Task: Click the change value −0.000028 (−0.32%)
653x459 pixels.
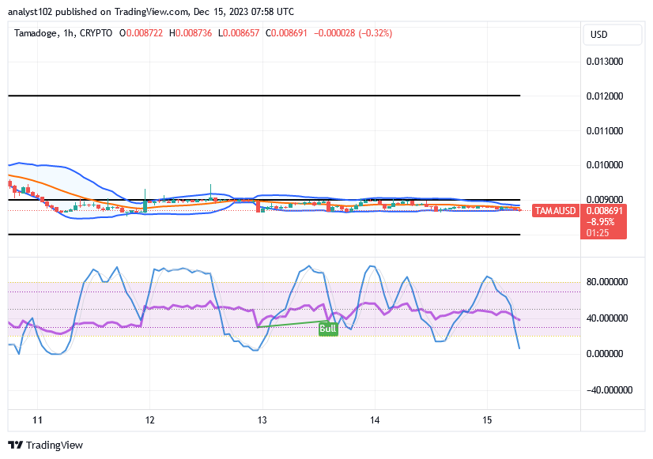Action: 353,33
